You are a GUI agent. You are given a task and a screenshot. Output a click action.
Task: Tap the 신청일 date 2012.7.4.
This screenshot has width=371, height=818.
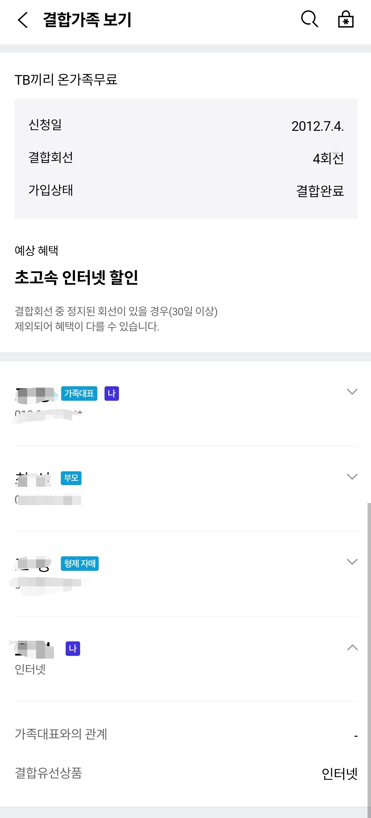[x=317, y=126]
